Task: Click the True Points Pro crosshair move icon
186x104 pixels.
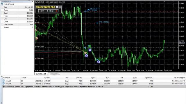Action: coord(57,7)
